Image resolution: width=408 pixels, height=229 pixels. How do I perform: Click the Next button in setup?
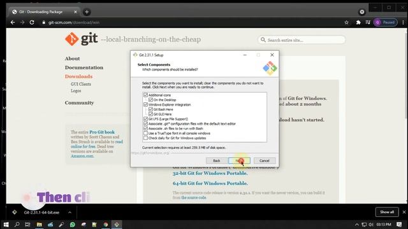tap(240, 161)
